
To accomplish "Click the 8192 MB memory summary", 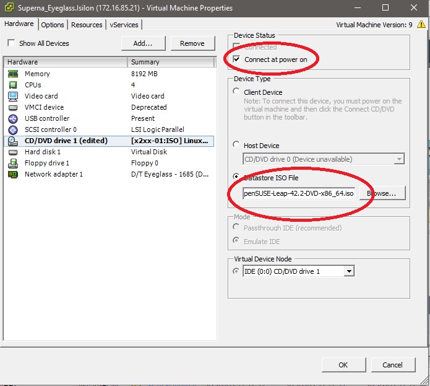I will 145,74.
